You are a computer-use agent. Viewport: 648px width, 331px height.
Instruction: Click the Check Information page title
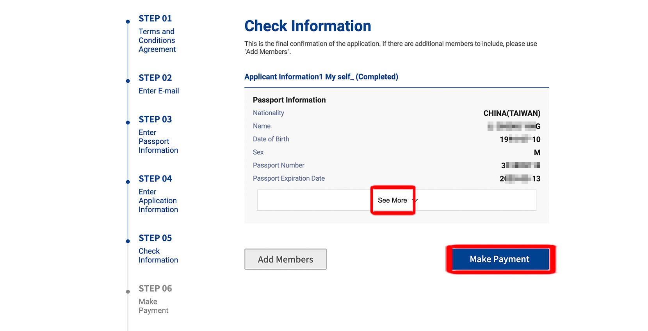(x=308, y=26)
